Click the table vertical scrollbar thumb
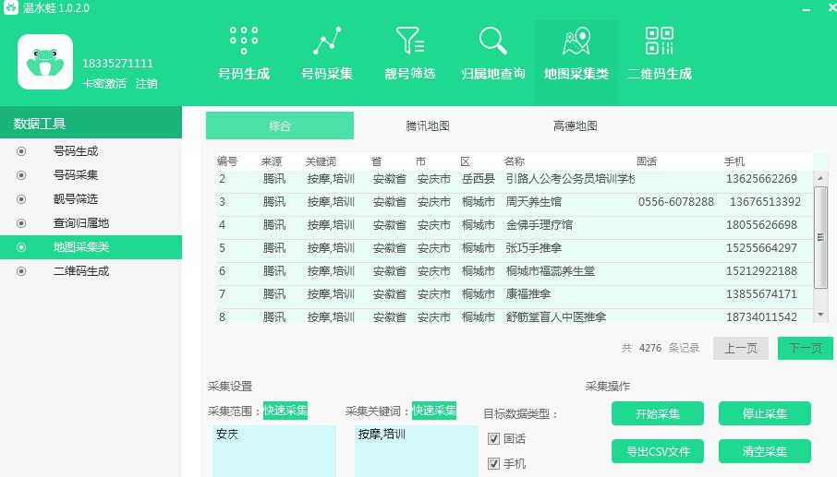This screenshot has width=837, height=477. [x=820, y=237]
